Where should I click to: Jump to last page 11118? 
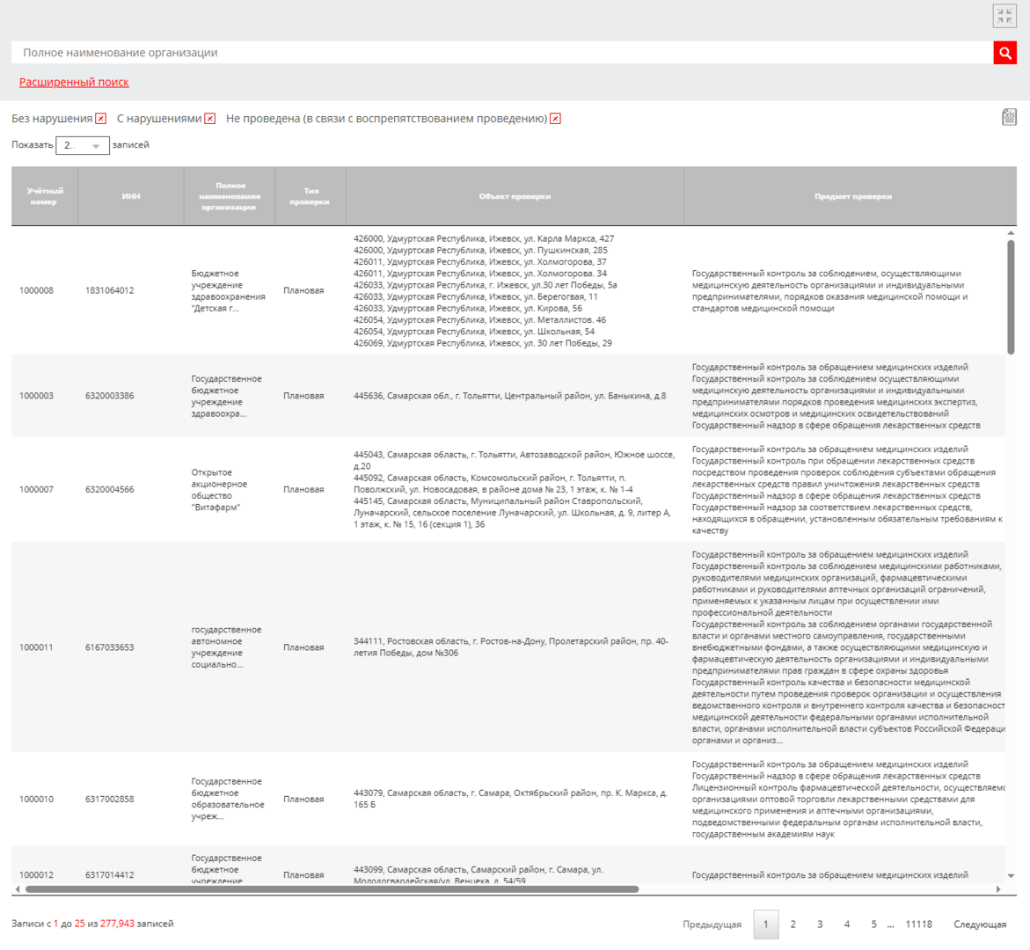coord(918,924)
